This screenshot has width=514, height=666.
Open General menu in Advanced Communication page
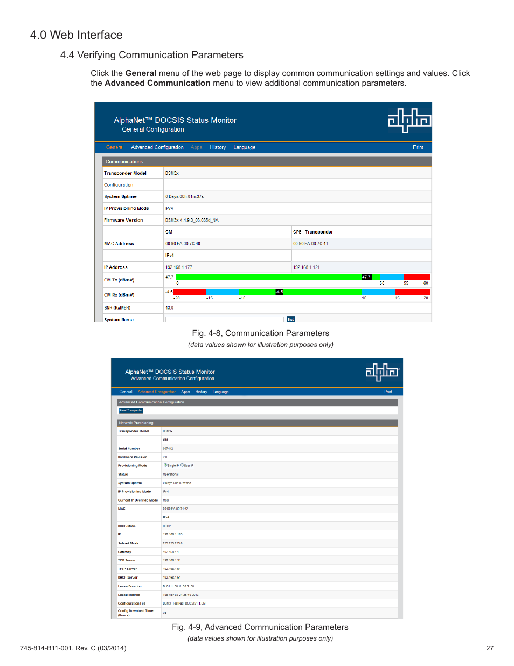point(126,392)
